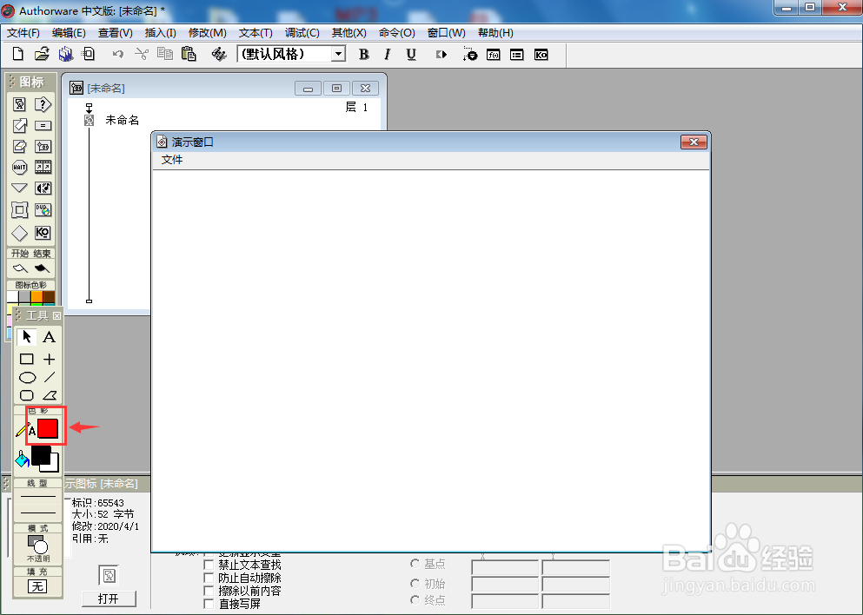The height and width of the screenshot is (615, 863).
Task: Choose the Pointer arrow tool
Action: tap(26, 336)
